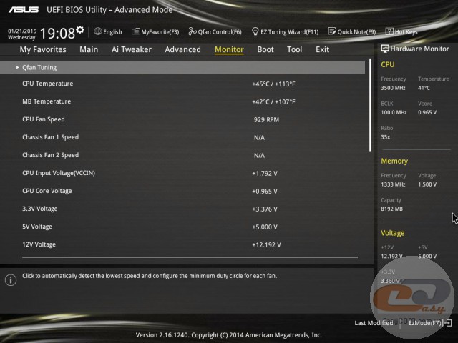Screen dimensions: 458x343
Task: Click the 100.0 MHz BCLK value
Action: pos(394,112)
